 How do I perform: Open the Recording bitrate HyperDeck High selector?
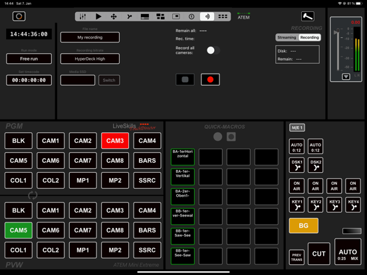90,58
